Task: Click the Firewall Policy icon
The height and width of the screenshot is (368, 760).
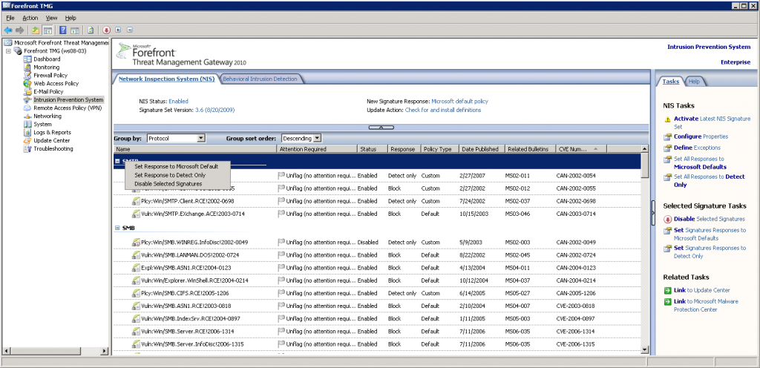Action: (27, 76)
